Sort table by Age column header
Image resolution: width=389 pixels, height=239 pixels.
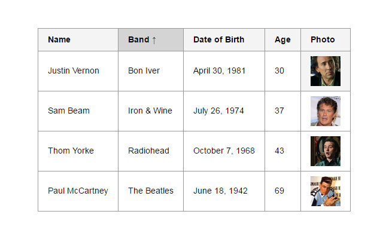tap(282, 40)
